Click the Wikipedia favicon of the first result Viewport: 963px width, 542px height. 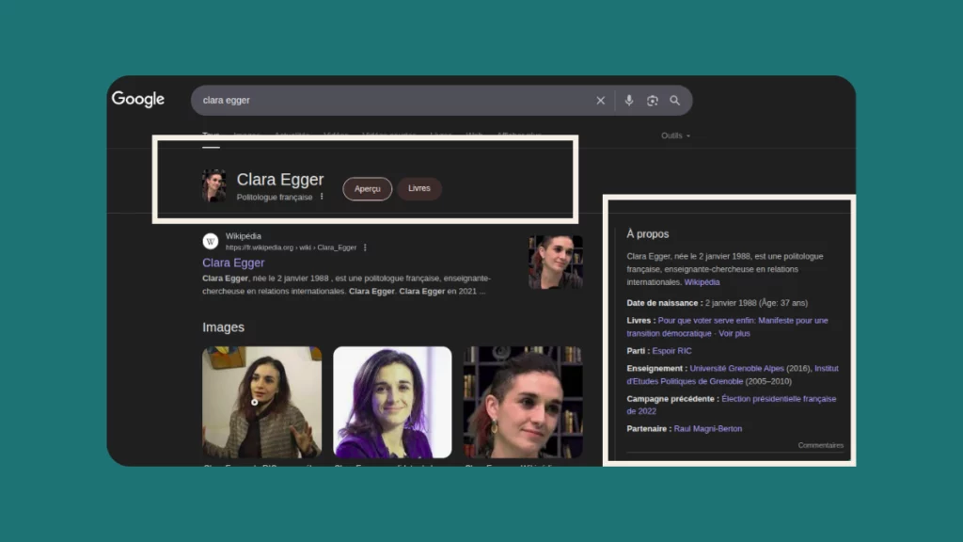coord(211,242)
